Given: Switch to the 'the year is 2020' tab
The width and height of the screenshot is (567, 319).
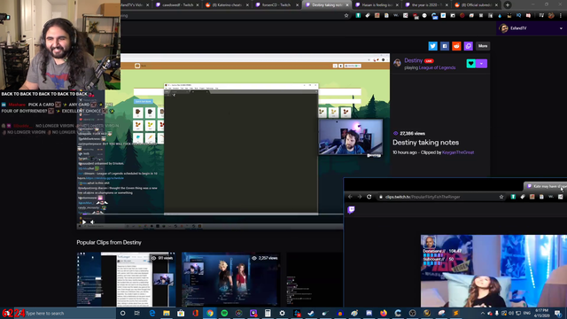Looking at the screenshot, I should [426, 5].
